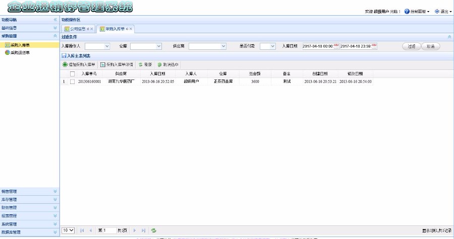Go to last page of results
454x239 pixels.
[x=143, y=230]
